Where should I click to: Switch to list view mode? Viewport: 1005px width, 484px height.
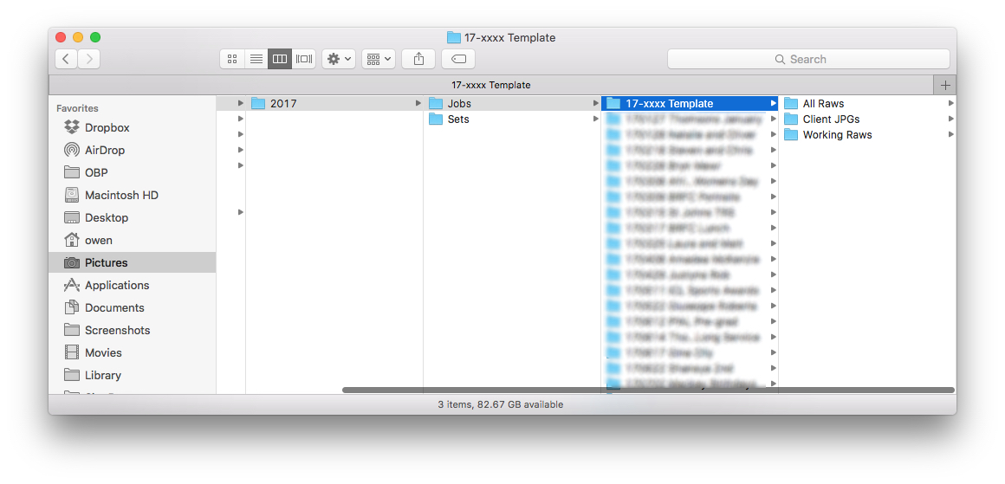click(x=256, y=59)
